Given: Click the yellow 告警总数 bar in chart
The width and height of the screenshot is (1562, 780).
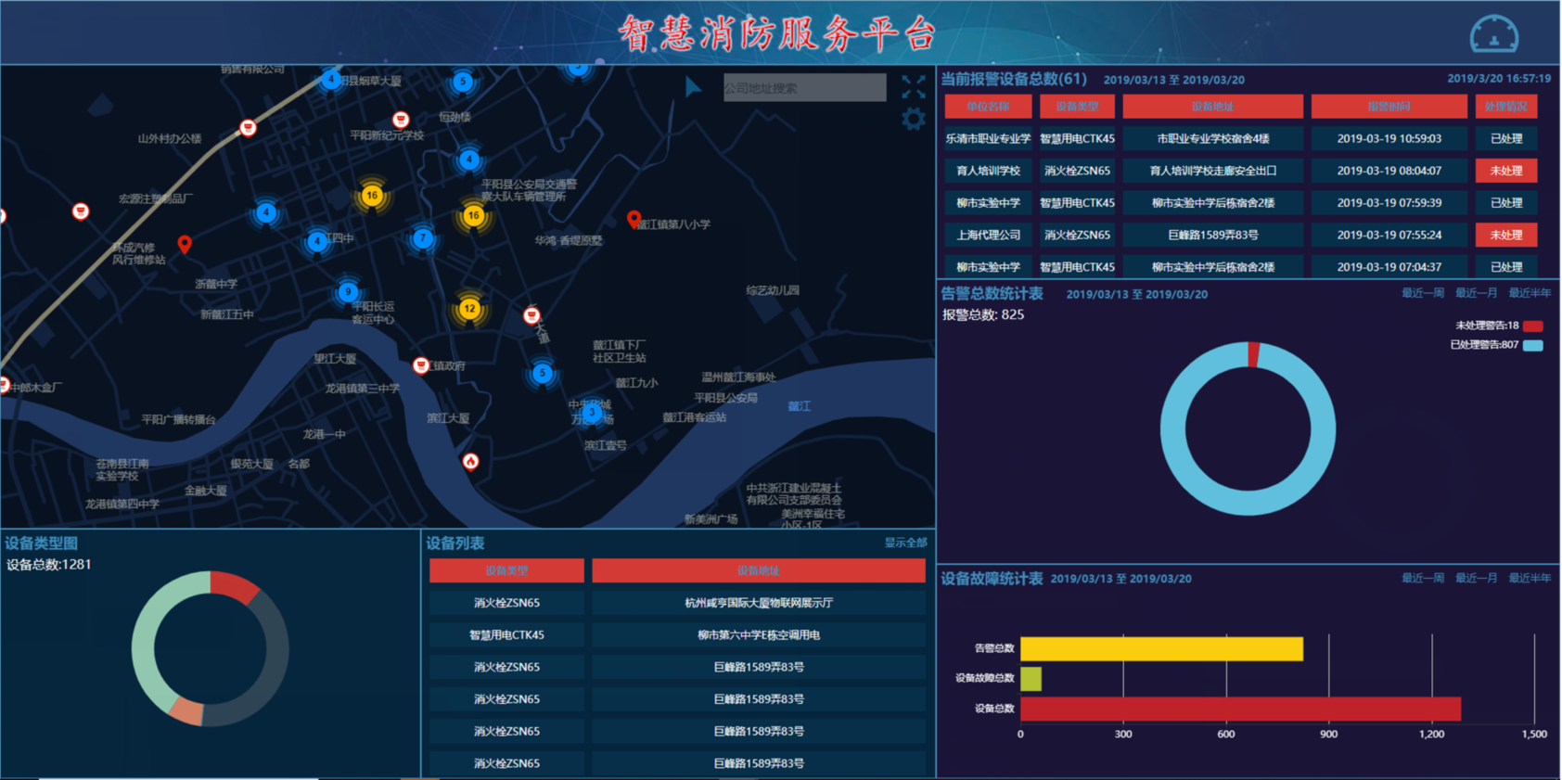Looking at the screenshot, I should click(x=1160, y=648).
